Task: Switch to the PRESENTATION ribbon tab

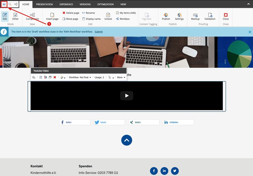Action: click(44, 4)
